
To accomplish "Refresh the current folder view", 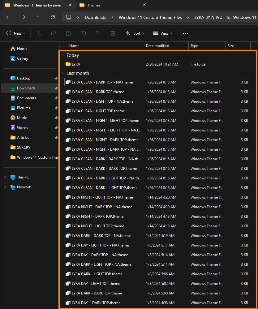I will coord(53,17).
